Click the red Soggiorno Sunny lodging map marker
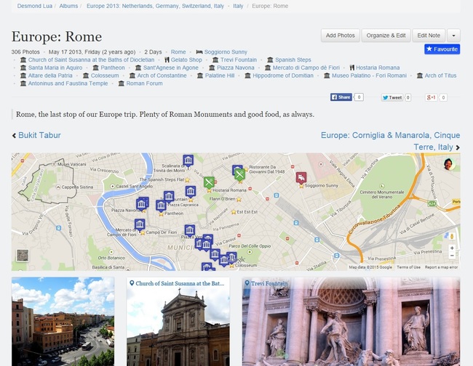The height and width of the screenshot is (366, 473). point(301,177)
